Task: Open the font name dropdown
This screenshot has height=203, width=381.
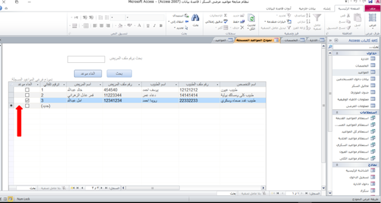Action: [127, 18]
